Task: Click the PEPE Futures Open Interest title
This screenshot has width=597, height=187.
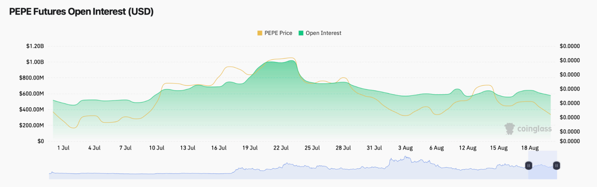Action: tap(81, 12)
